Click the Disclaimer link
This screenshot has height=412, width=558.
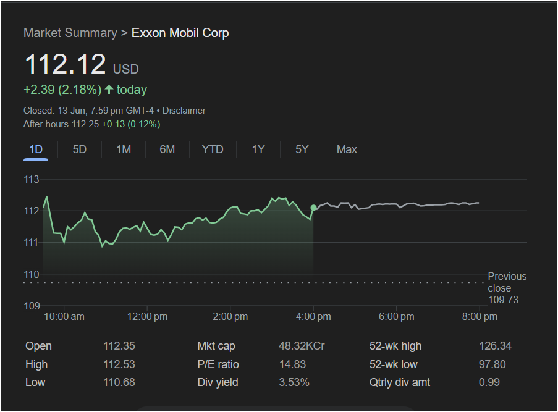[x=184, y=111]
